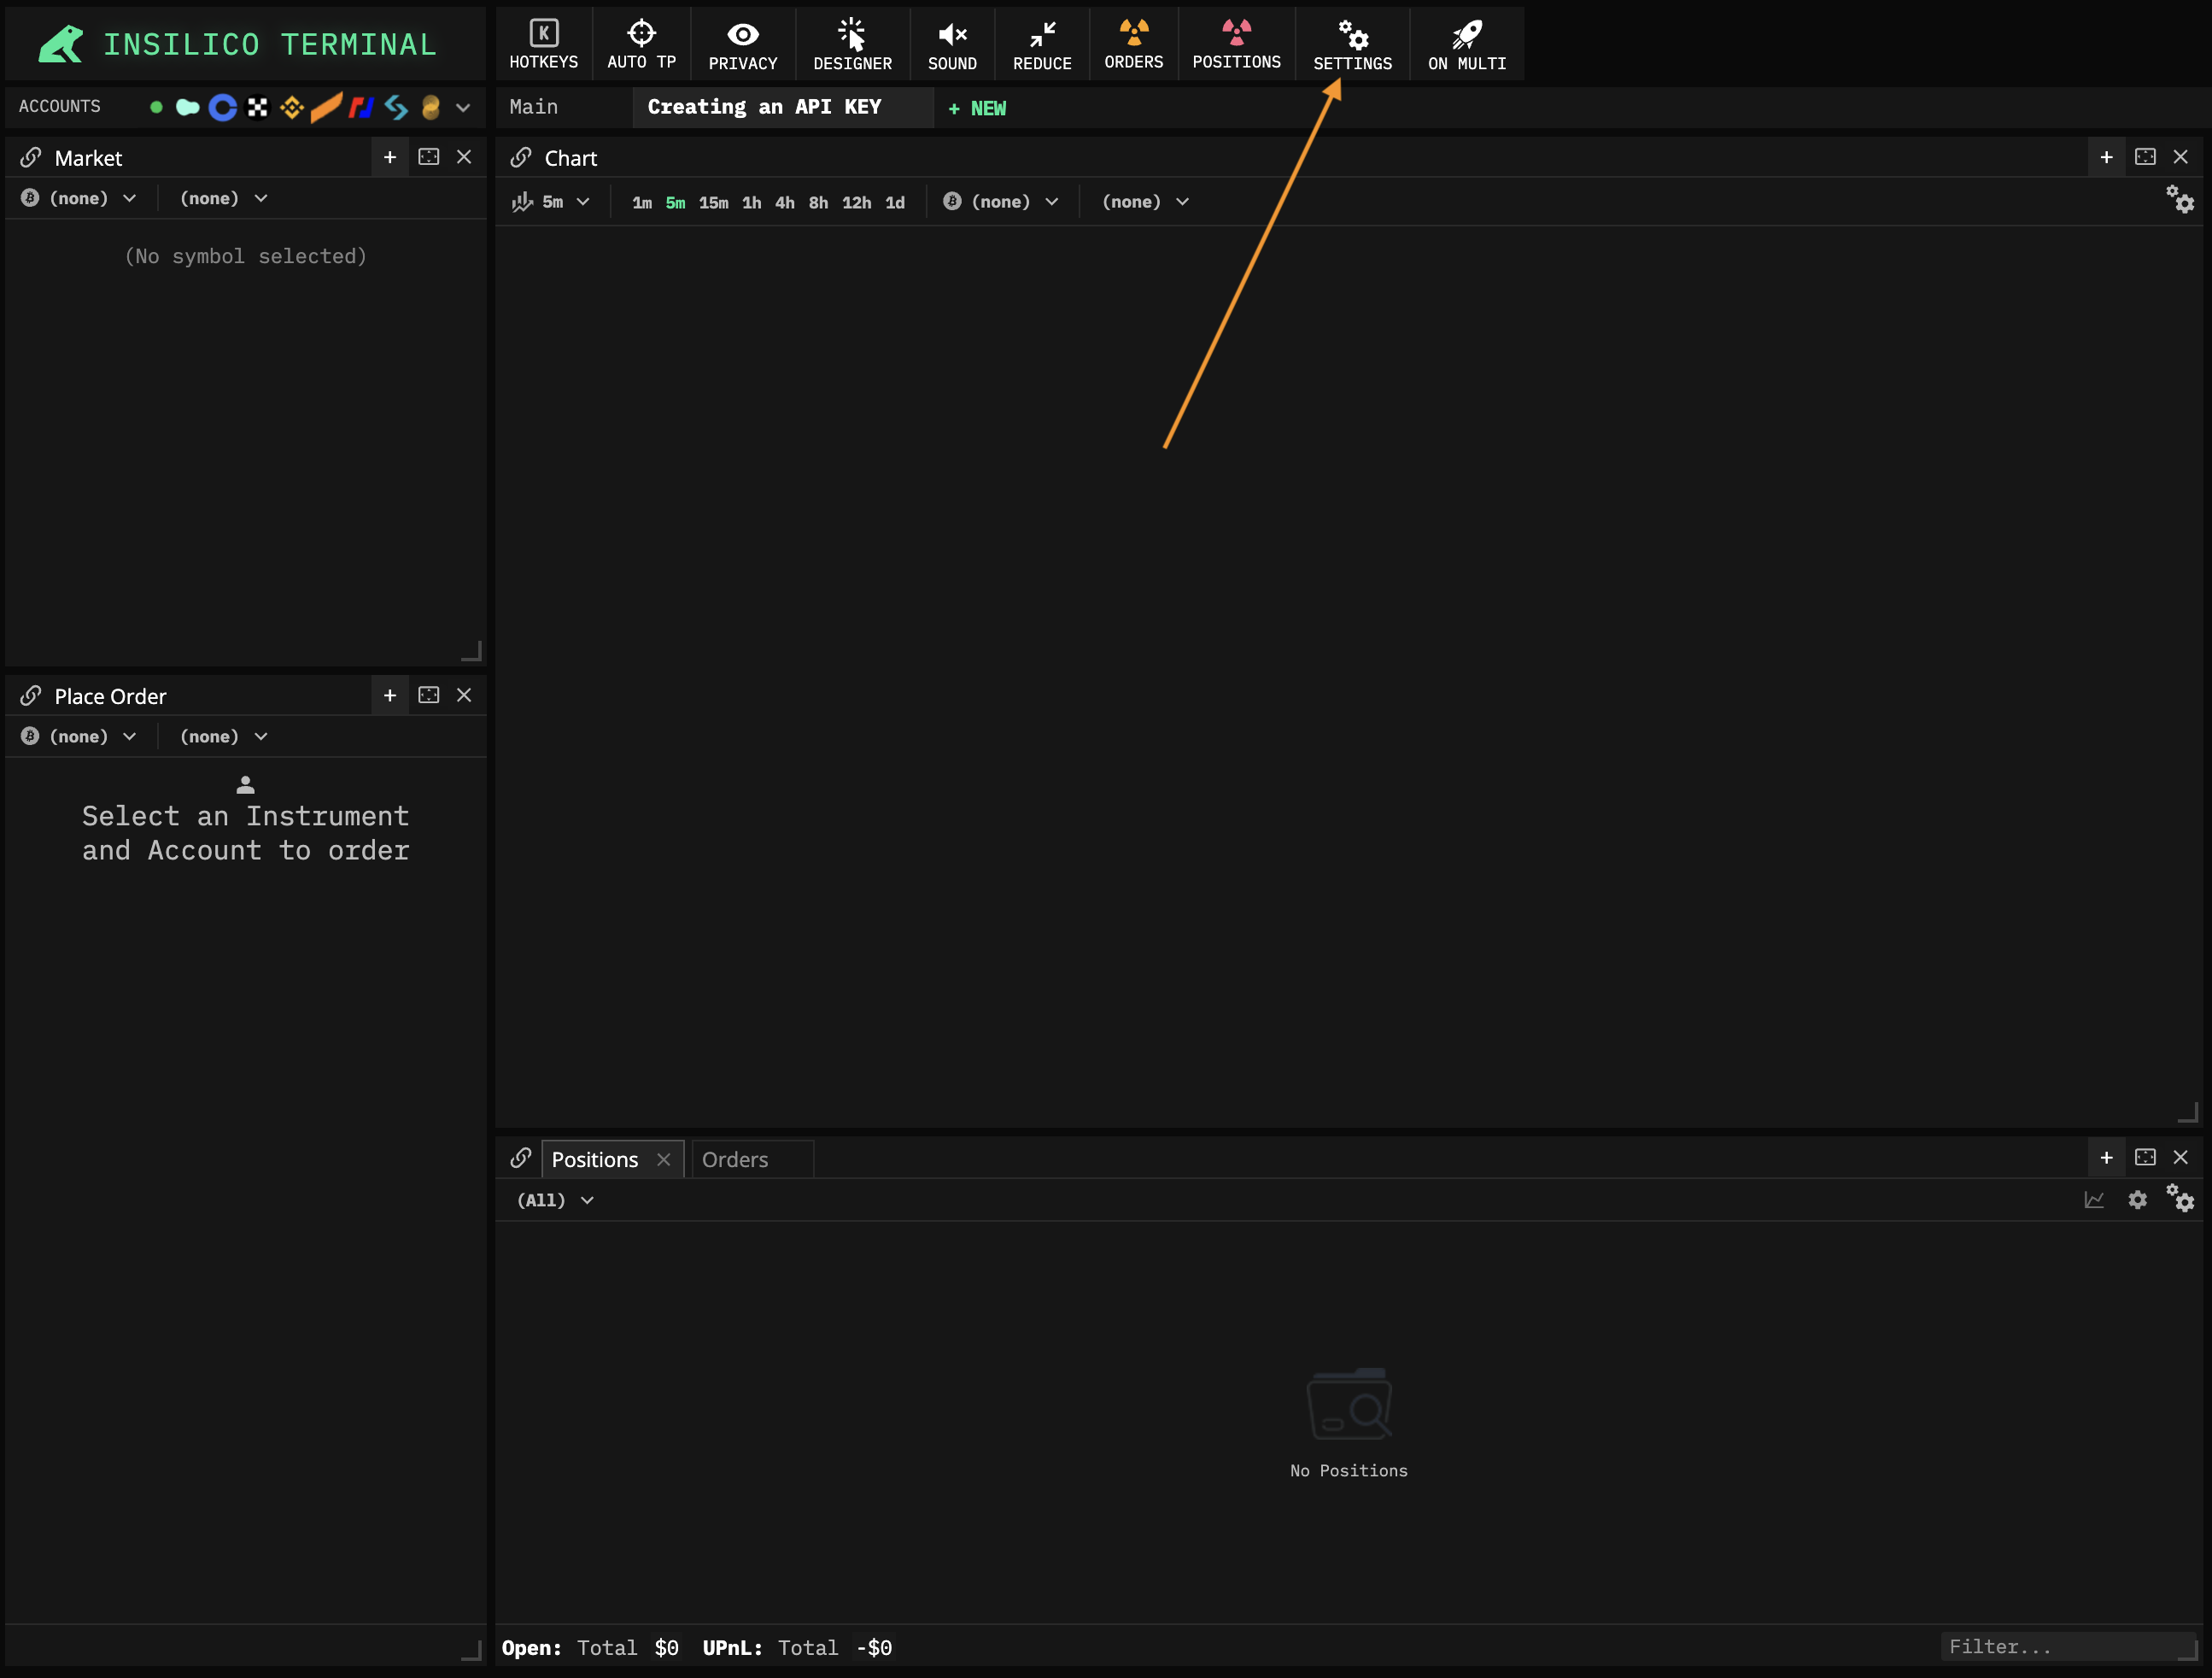Expand the Positions (All) filter dropdown
This screenshot has height=1678, width=2212.
coord(555,1200)
